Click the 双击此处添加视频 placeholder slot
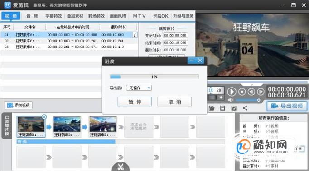The width and height of the screenshot is (309, 171). point(139,126)
